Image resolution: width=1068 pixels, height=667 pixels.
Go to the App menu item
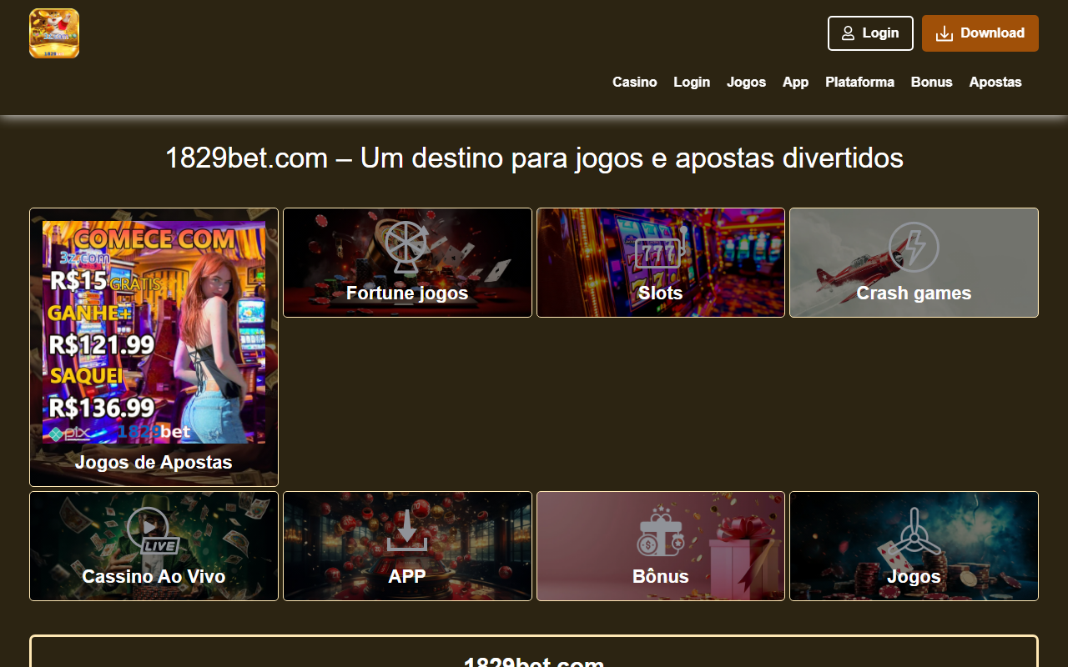(x=795, y=82)
